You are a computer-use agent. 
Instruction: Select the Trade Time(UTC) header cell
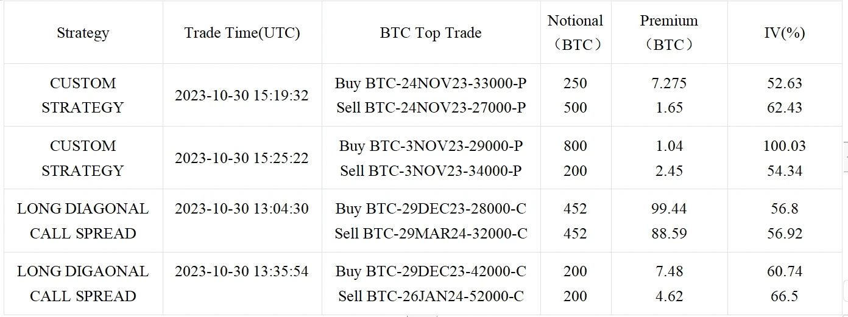coord(242,33)
